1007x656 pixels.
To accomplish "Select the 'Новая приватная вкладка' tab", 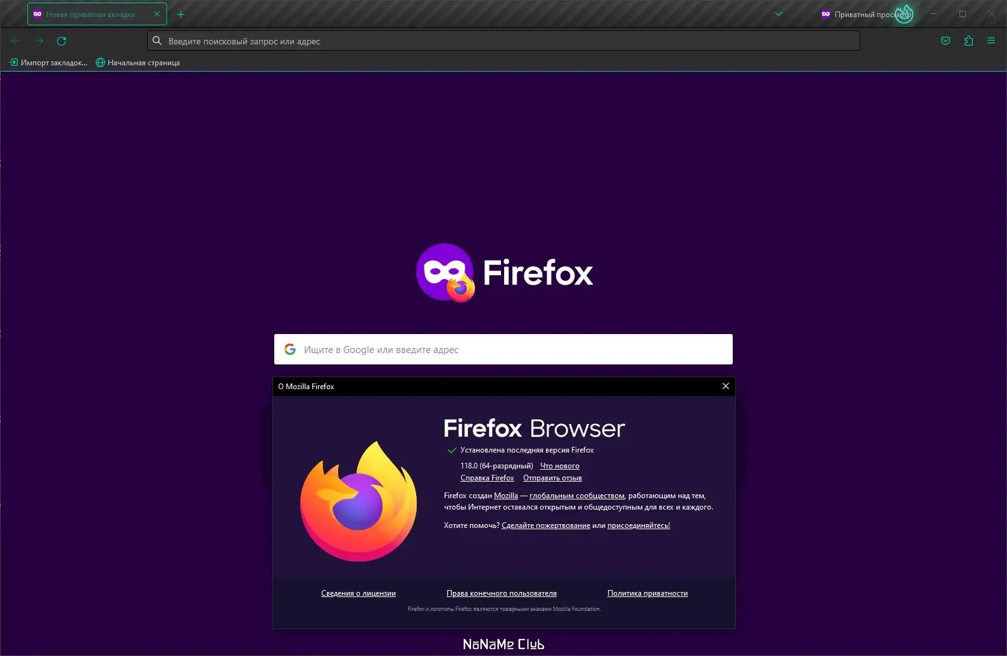I will (97, 14).
